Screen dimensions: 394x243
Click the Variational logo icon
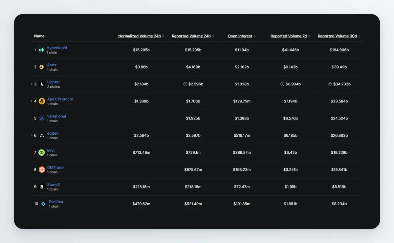(42, 118)
